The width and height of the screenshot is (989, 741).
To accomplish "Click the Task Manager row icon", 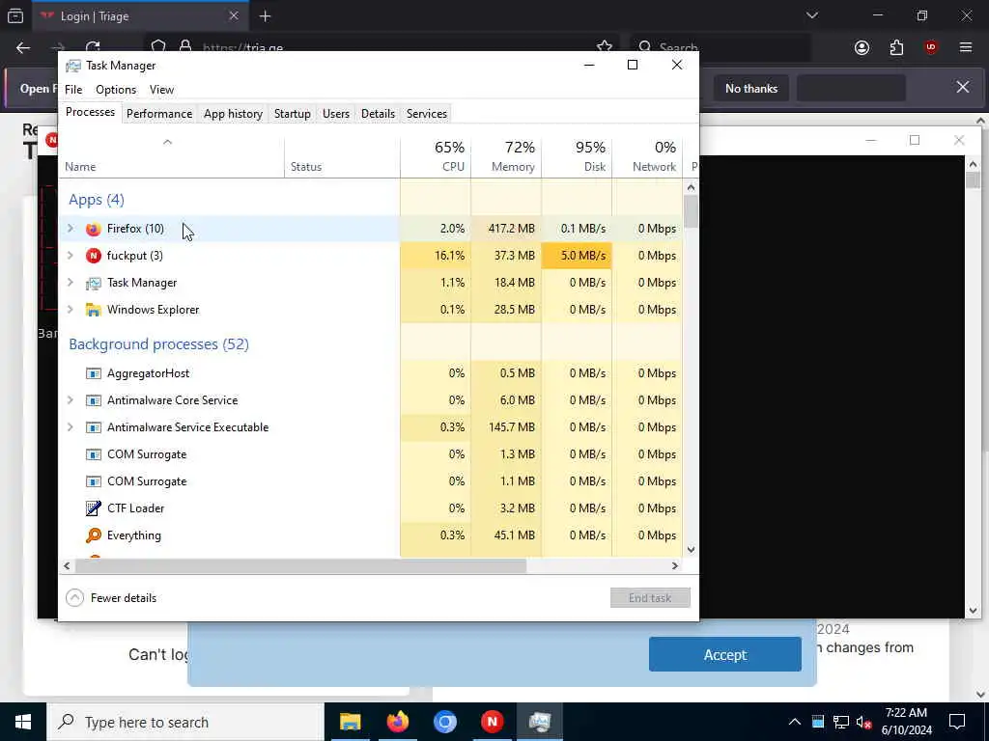I will click(x=94, y=283).
